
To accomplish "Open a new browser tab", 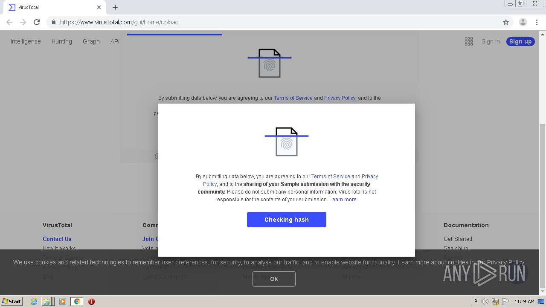I will pos(115,7).
